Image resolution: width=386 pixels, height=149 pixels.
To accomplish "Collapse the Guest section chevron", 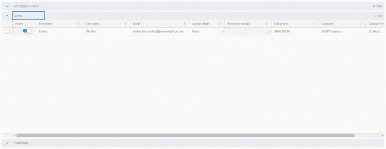I will point(7,16).
